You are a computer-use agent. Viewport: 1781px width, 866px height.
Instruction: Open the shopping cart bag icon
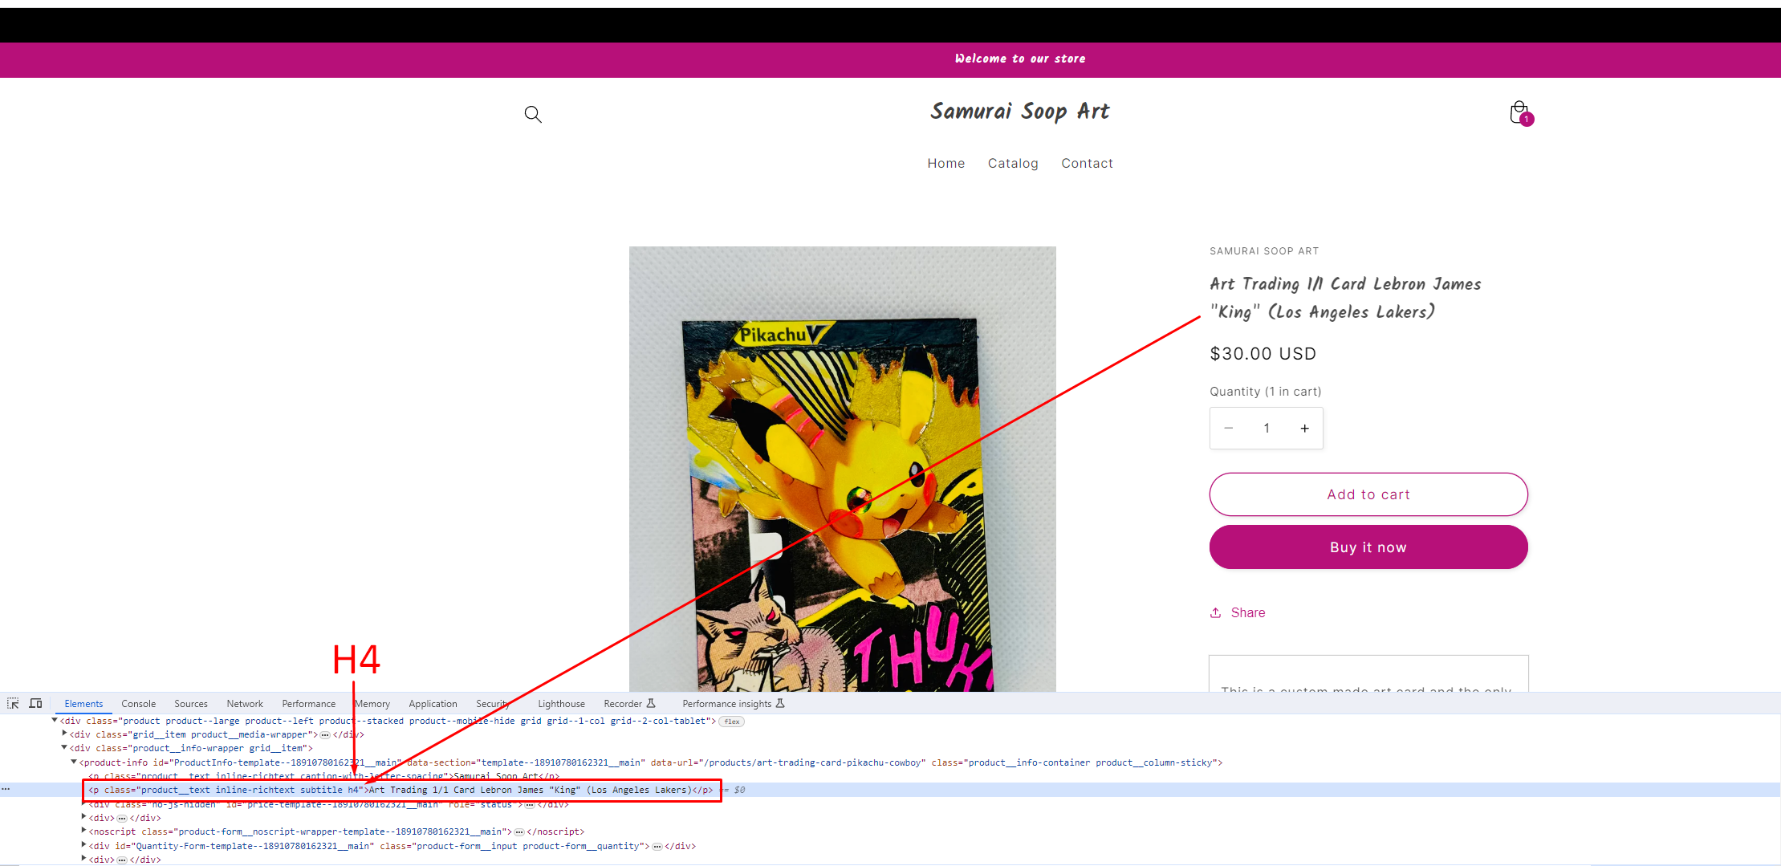(1519, 113)
